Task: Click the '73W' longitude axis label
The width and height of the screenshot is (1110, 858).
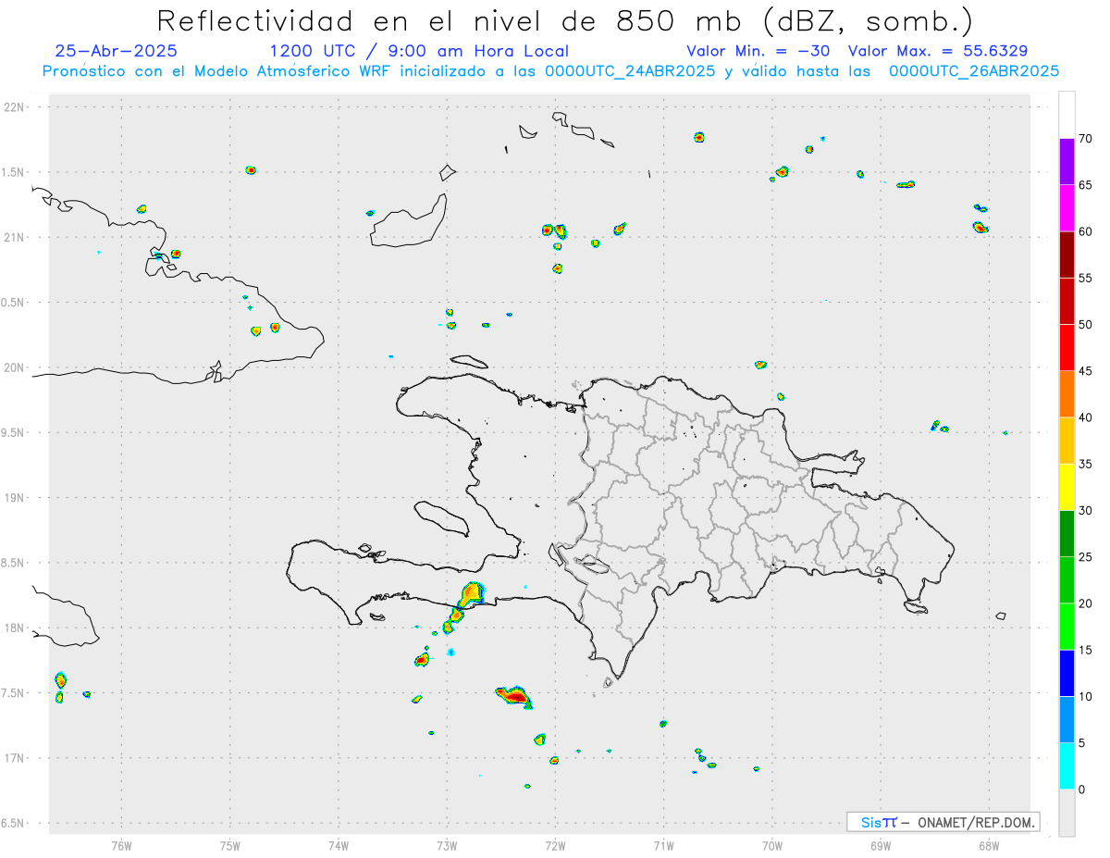Action: click(x=447, y=845)
